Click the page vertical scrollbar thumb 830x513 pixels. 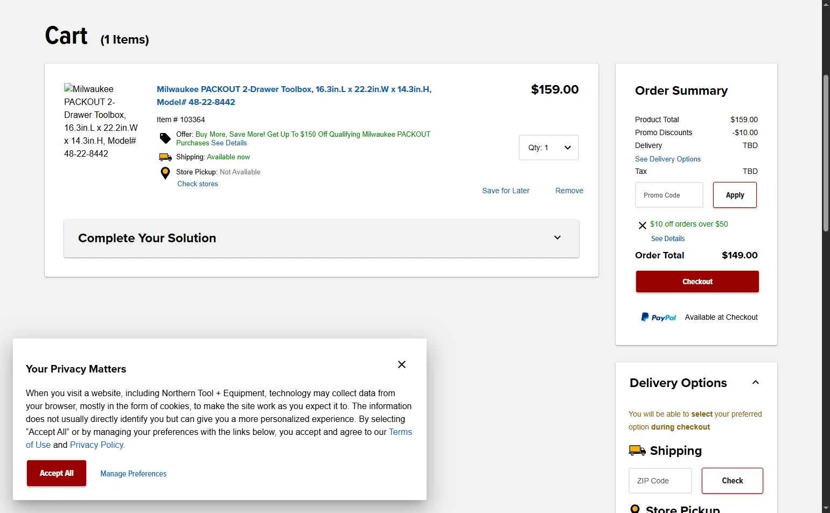pos(826,153)
